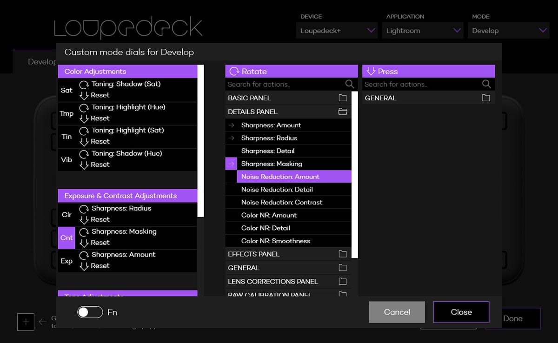Collapse the DETAILS PANEL folder
Viewport: 558px width, 343px height.
pyautogui.click(x=288, y=112)
